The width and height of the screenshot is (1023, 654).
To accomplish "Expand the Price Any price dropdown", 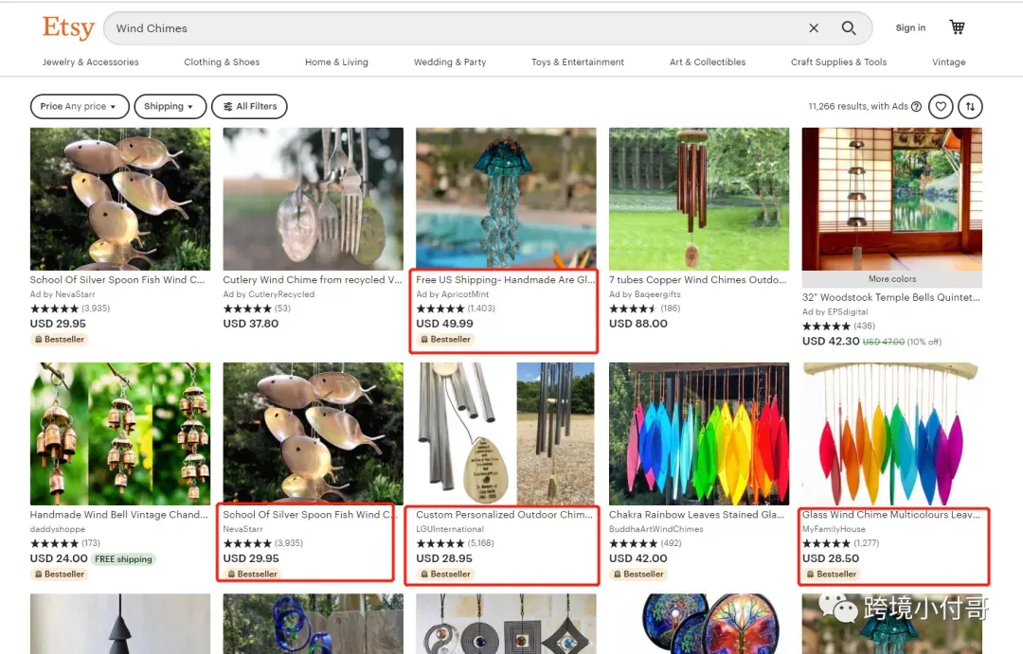I will tap(80, 106).
